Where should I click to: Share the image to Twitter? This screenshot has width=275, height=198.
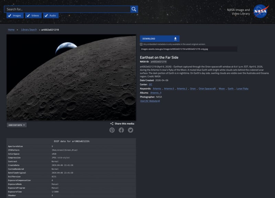pos(130,130)
